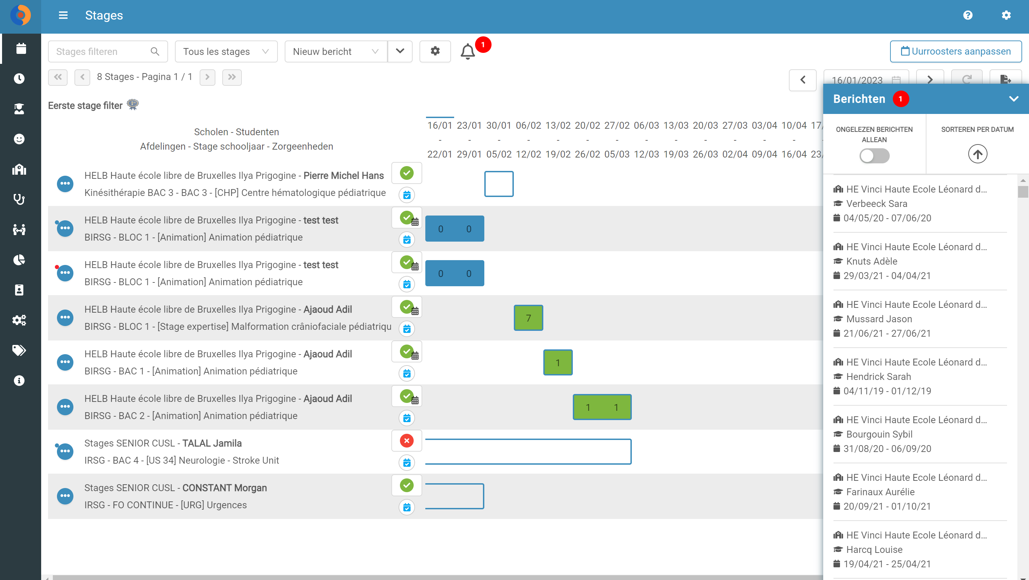Screen dimensions: 1029x580
Task: Open the gears configuration icon in sidebar
Action: coord(19,320)
